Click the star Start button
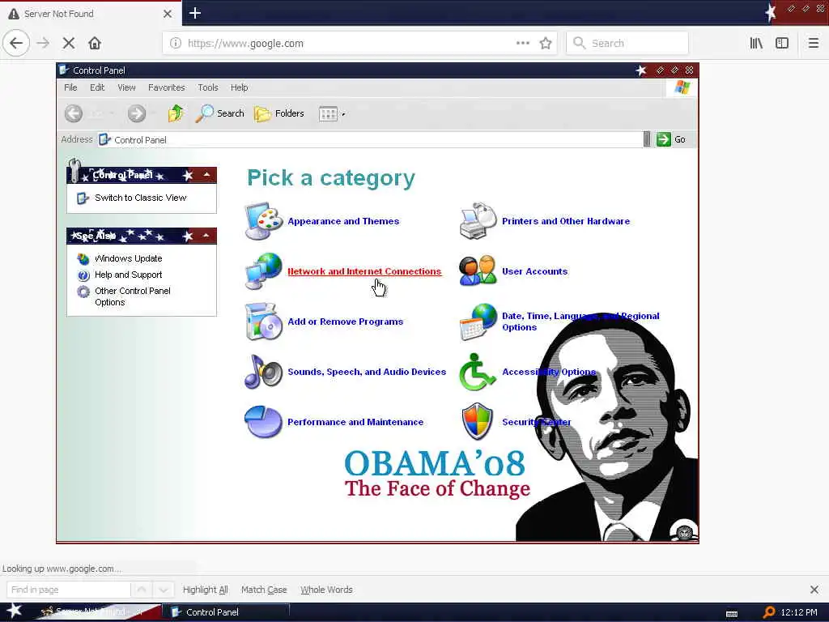Screen dimensions: 829x622 15,611
